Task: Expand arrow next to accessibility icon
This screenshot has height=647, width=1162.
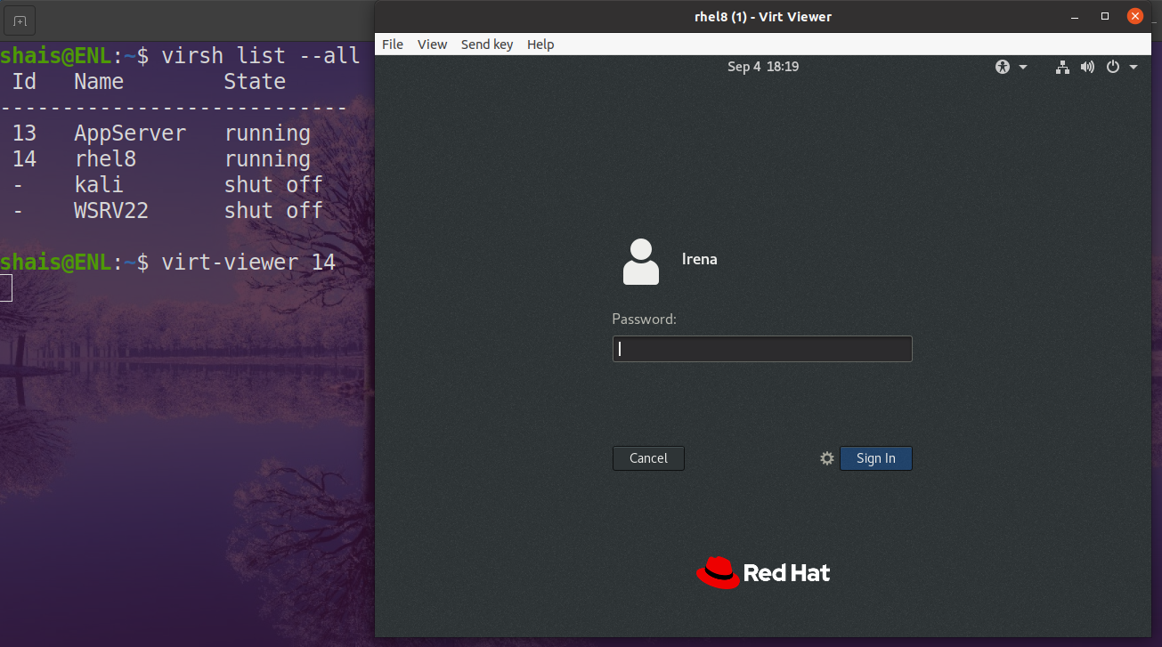Action: coord(1023,67)
